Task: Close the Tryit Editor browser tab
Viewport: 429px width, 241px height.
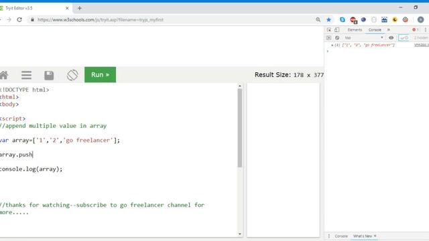Action: click(x=67, y=8)
